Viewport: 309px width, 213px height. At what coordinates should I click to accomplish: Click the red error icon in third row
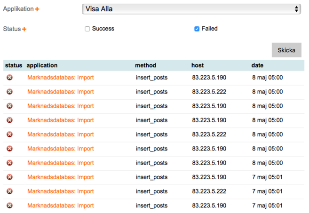click(9, 106)
